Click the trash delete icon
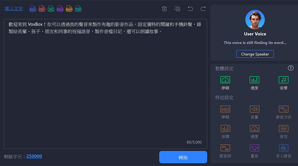The image size is (298, 166). pyautogui.click(x=164, y=9)
